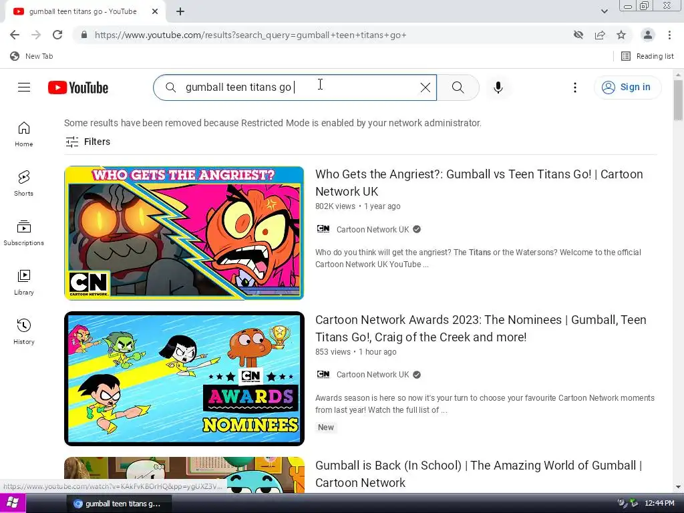Viewport: 684px width, 513px height.
Task: Click '853 views' text
Action: pos(333,352)
